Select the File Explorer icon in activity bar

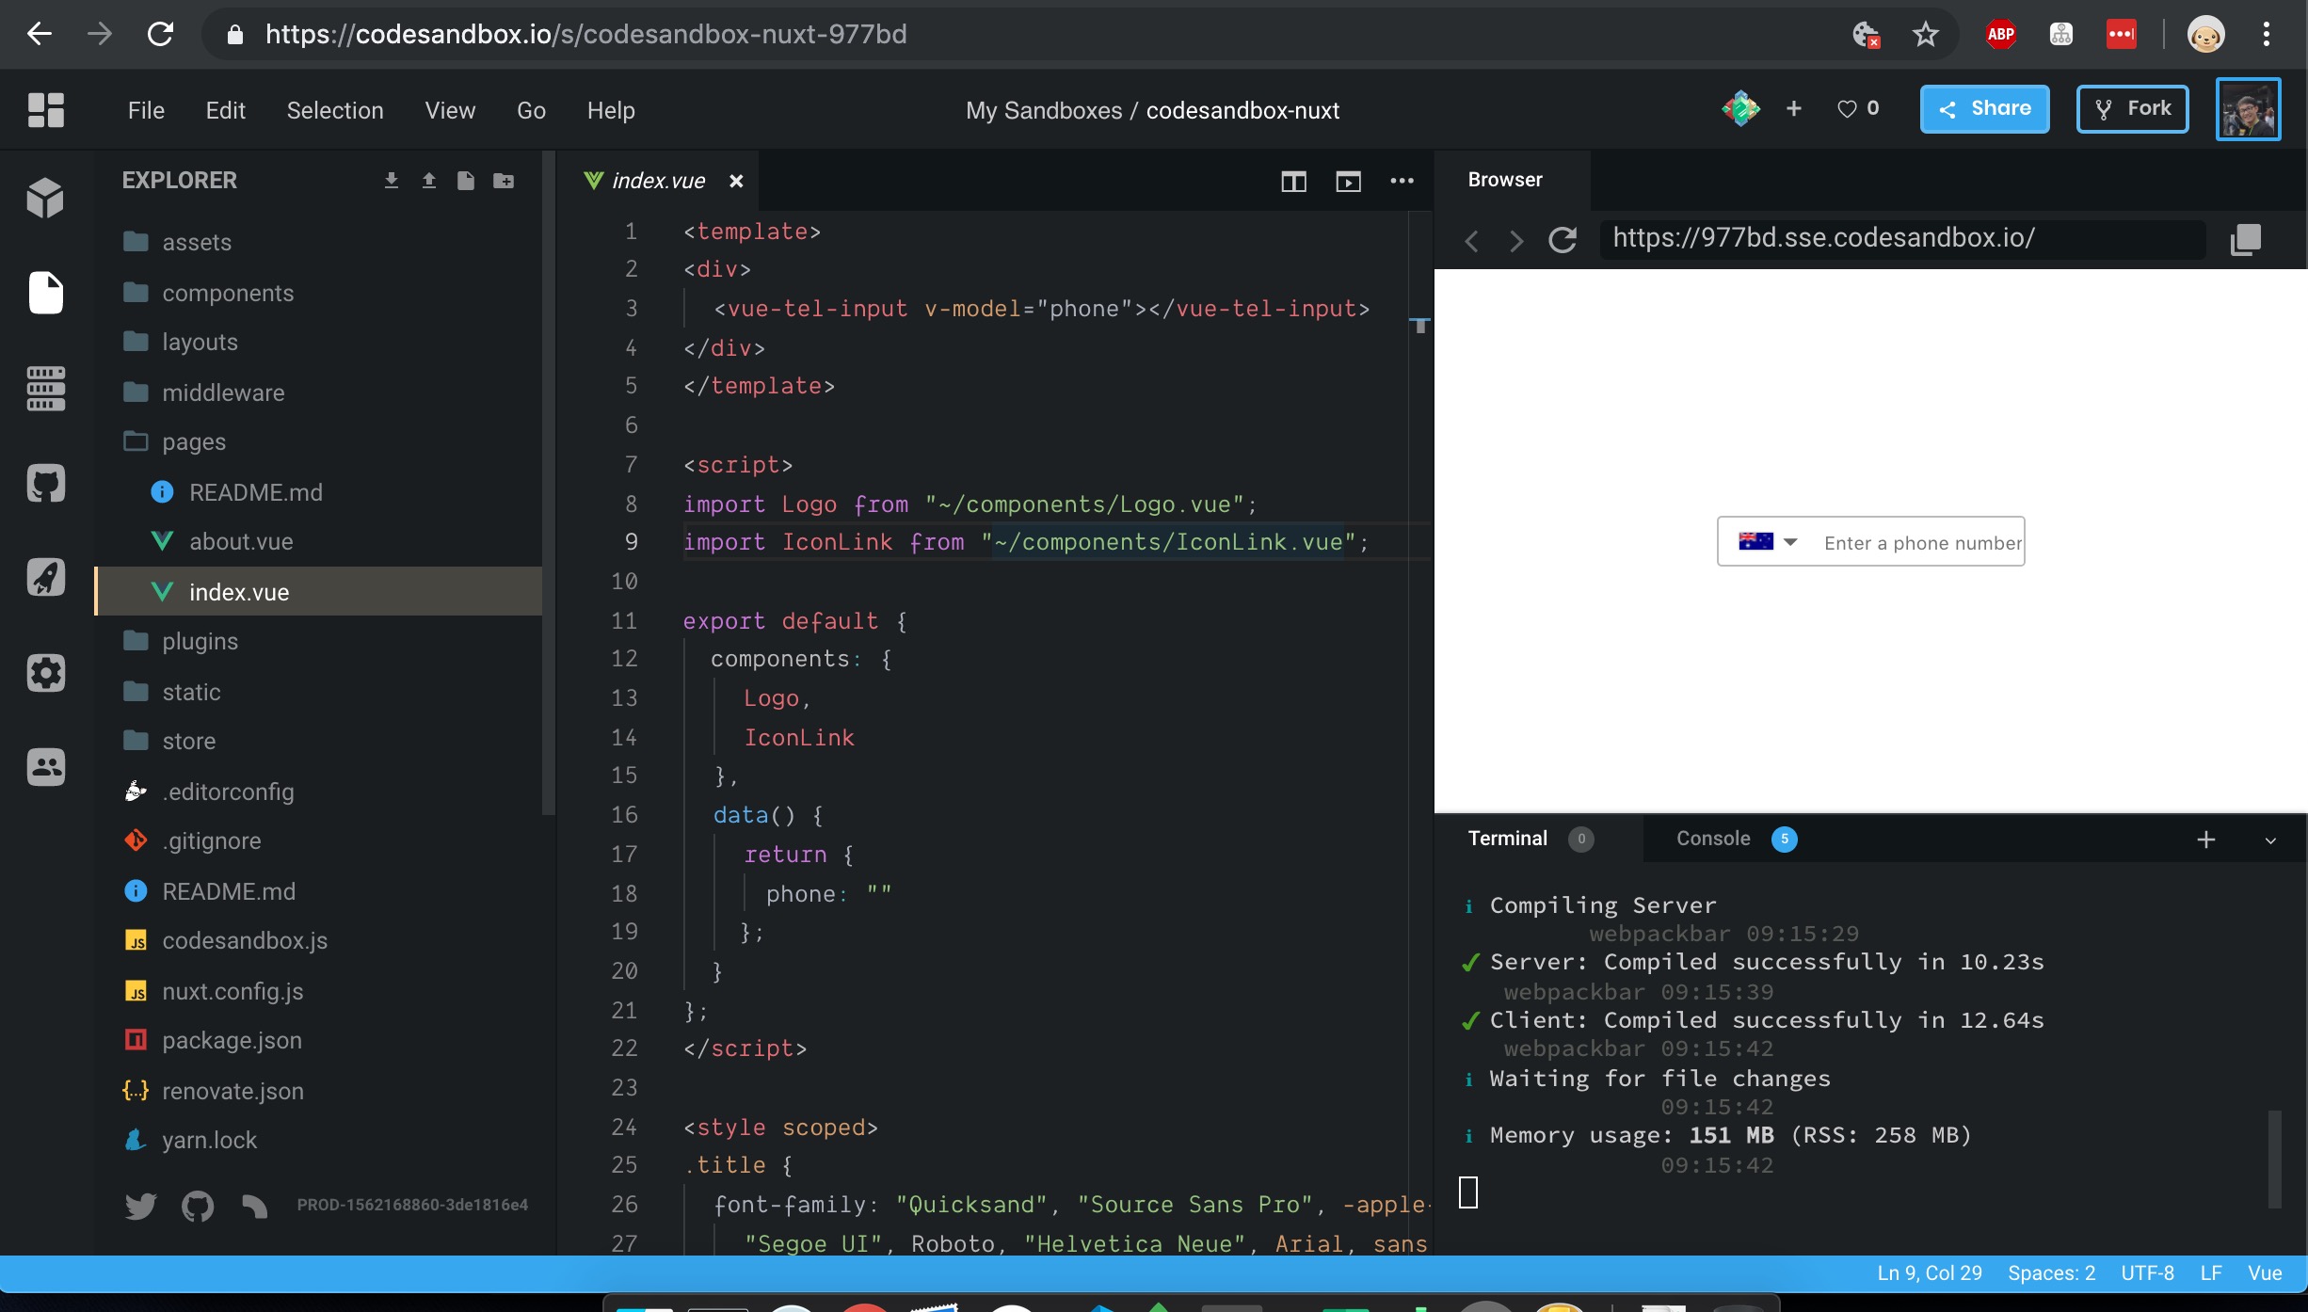click(x=45, y=293)
